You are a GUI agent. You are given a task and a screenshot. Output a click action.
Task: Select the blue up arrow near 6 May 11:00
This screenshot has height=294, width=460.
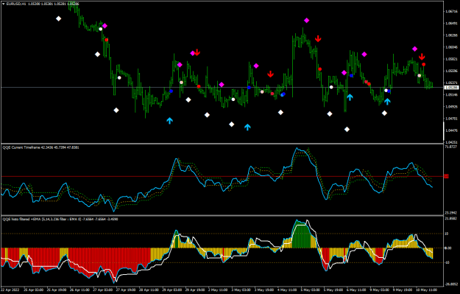(x=350, y=97)
